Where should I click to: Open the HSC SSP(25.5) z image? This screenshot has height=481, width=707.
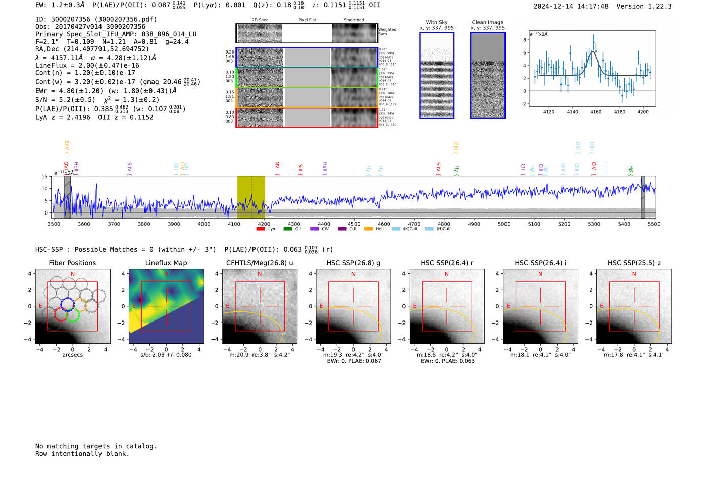tap(634, 306)
